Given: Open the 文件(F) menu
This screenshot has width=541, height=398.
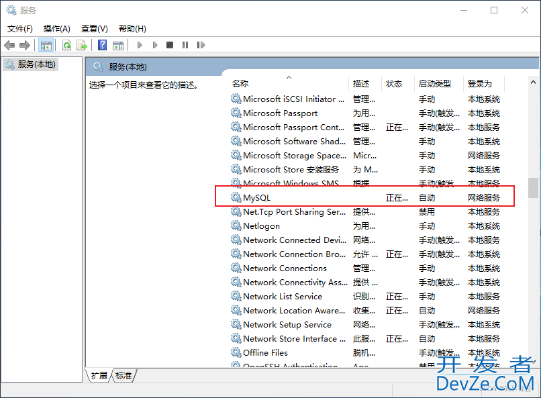Looking at the screenshot, I should pos(20,29).
